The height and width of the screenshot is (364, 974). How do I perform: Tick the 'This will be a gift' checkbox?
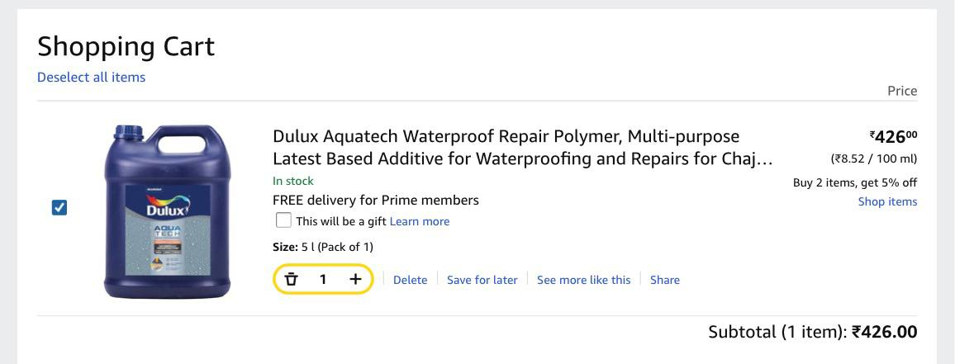(x=283, y=220)
